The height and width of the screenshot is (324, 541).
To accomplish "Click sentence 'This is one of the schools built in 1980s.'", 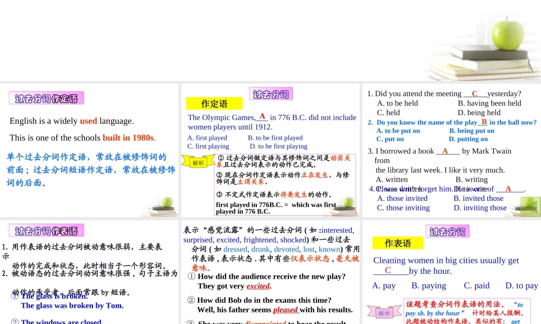I will click(x=83, y=138).
